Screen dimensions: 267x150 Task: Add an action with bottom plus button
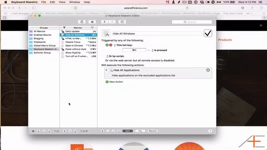[x=102, y=131]
